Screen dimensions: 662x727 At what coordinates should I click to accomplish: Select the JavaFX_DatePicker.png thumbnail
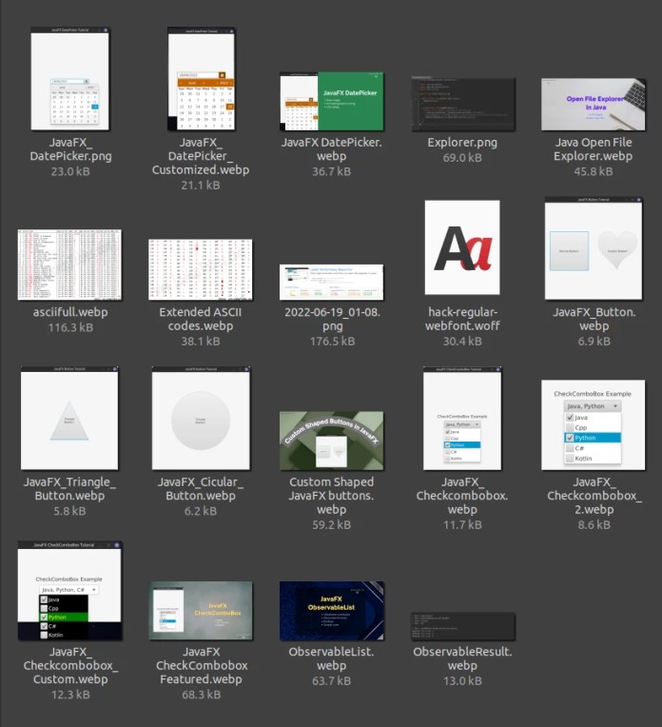[x=70, y=78]
